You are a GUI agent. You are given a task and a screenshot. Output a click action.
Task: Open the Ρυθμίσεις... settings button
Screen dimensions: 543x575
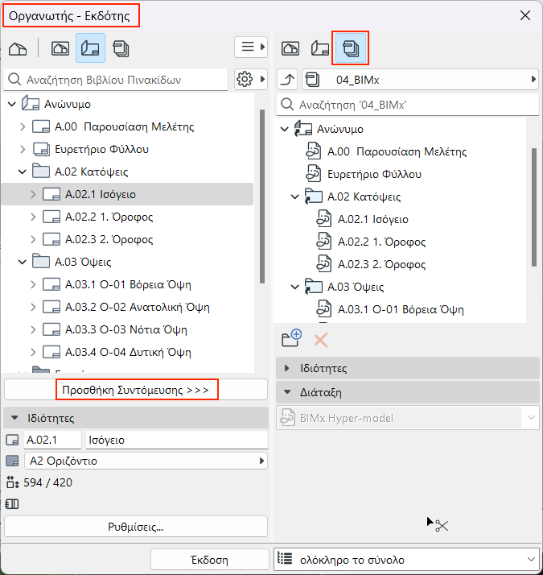tap(136, 527)
